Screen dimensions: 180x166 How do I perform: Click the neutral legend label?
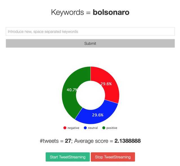click(x=93, y=128)
